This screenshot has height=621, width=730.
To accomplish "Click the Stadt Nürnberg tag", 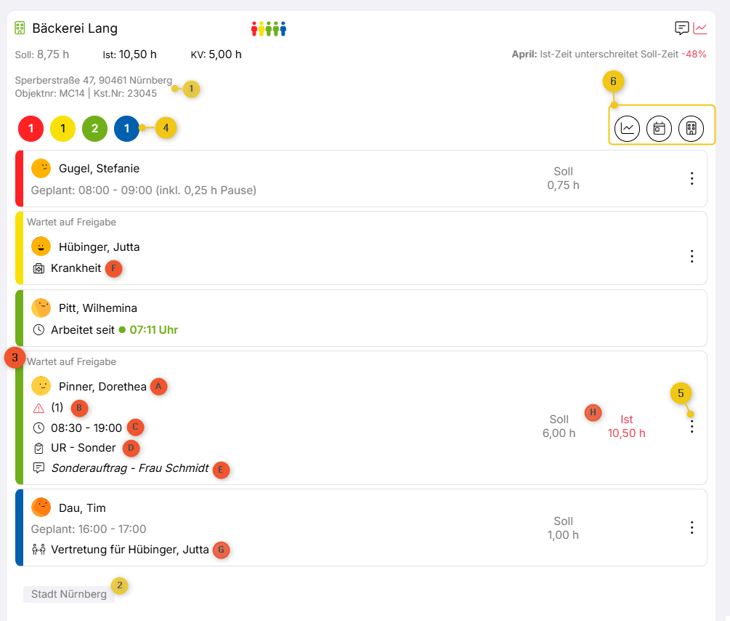I will click(x=69, y=594).
